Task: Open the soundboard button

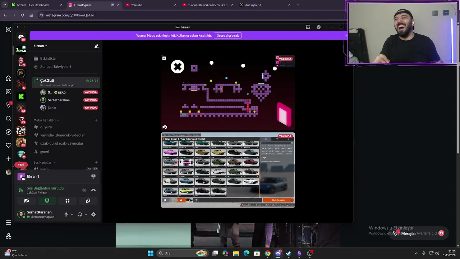Action: tap(88, 201)
